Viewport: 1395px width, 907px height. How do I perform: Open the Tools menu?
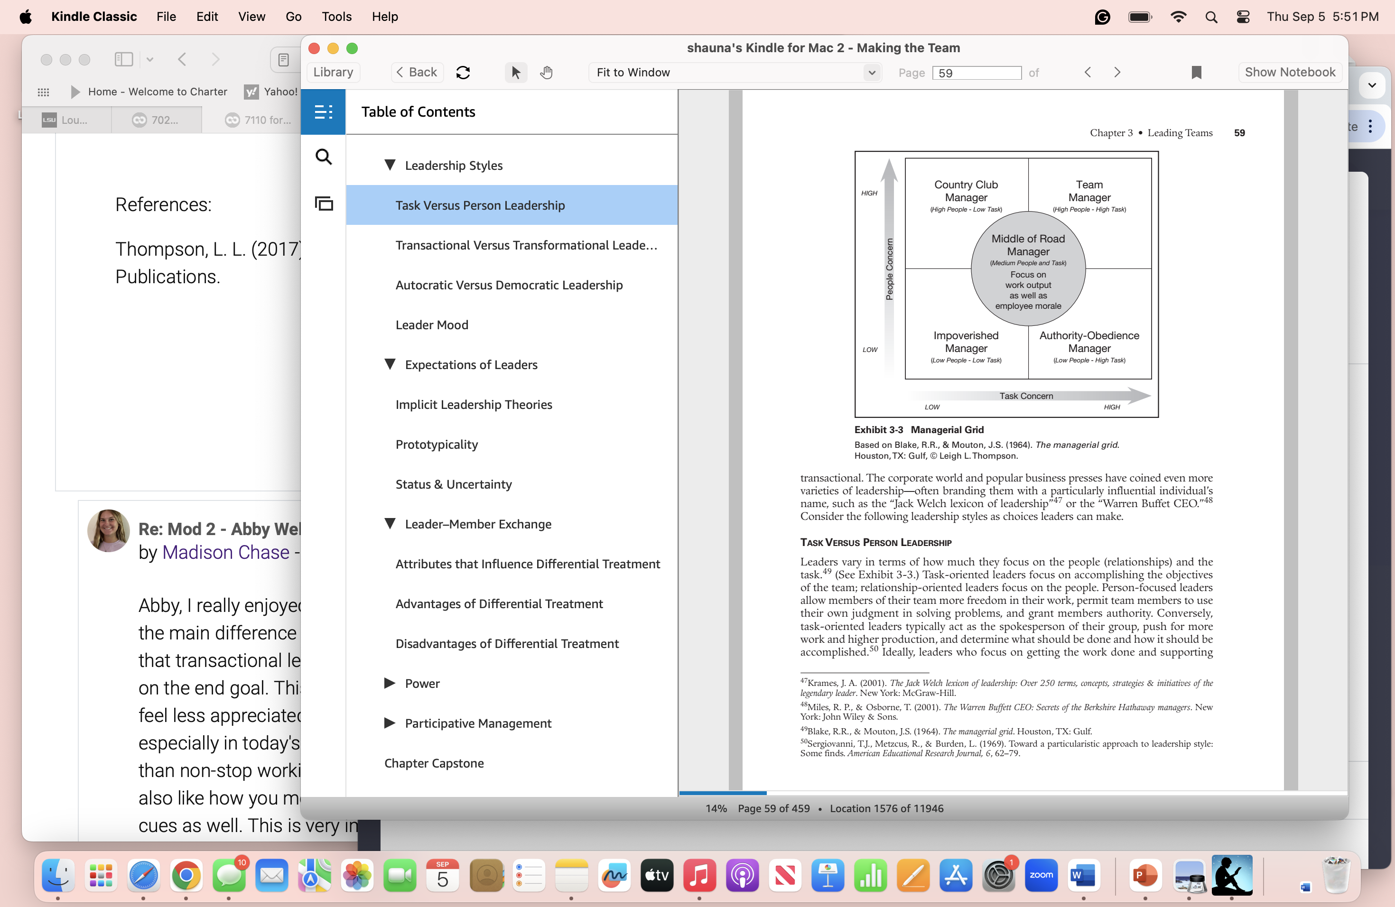[336, 17]
